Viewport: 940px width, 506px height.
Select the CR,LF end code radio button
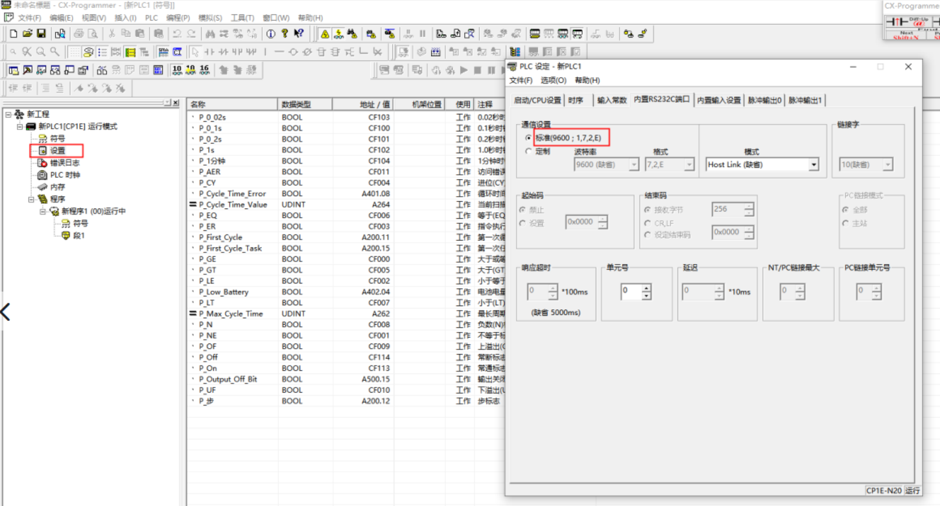point(648,223)
